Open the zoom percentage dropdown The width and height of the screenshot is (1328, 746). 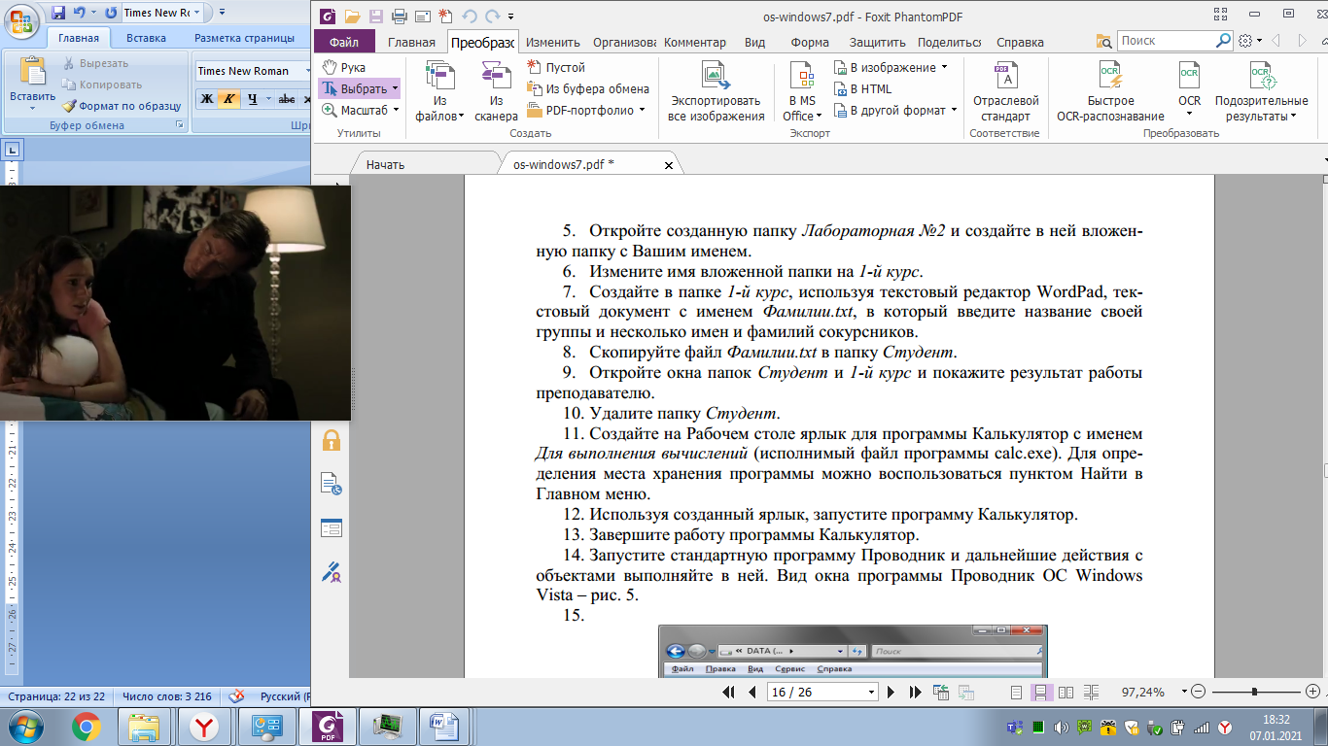[1183, 693]
